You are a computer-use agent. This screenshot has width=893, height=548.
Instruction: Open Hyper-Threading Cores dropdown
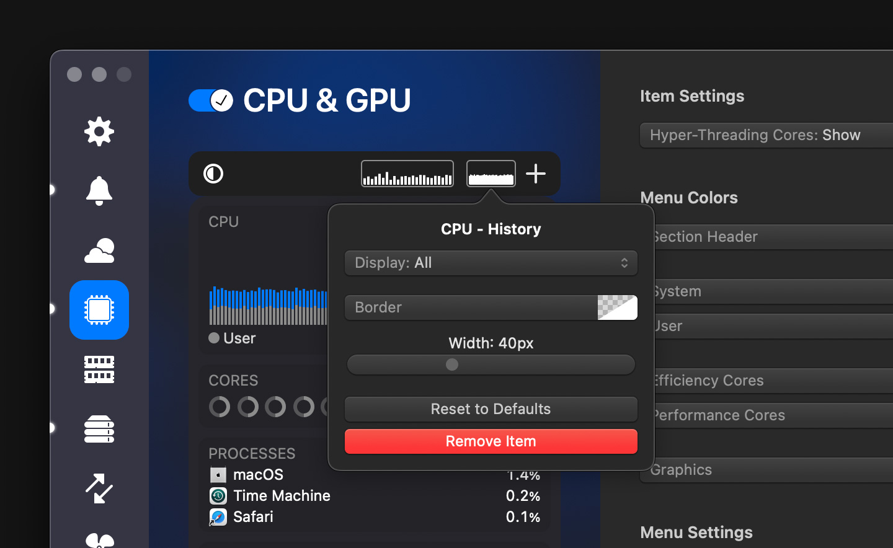[x=766, y=135]
